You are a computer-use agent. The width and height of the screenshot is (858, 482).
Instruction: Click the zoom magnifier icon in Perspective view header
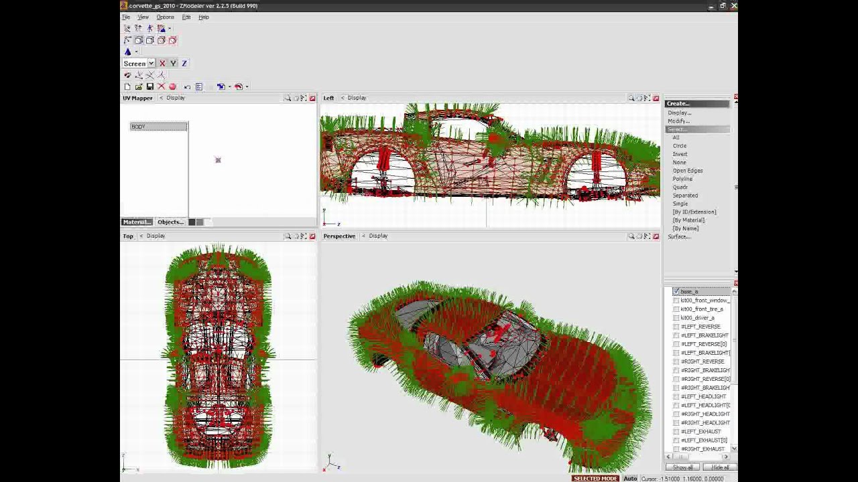pos(631,236)
